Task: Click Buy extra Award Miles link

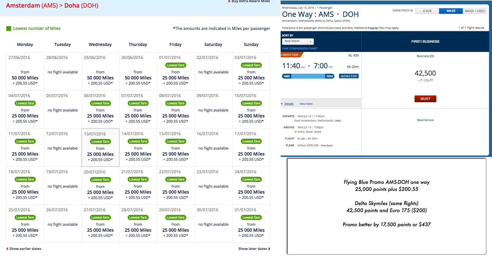Action: click(251, 1)
